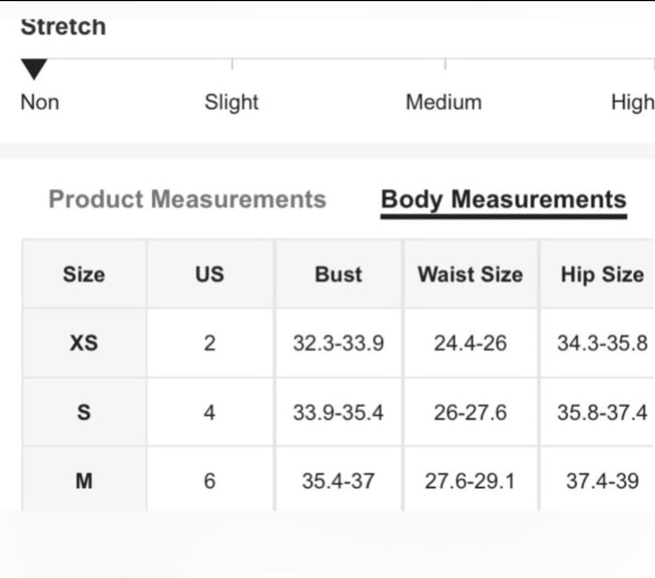This screenshot has width=655, height=578.
Task: Select the M size row label
Action: [x=84, y=481]
